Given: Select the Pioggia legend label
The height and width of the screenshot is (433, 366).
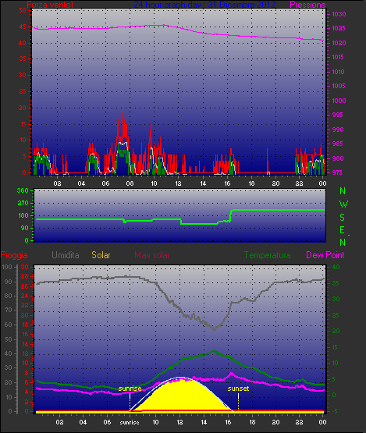Looking at the screenshot, I should tap(14, 255).
